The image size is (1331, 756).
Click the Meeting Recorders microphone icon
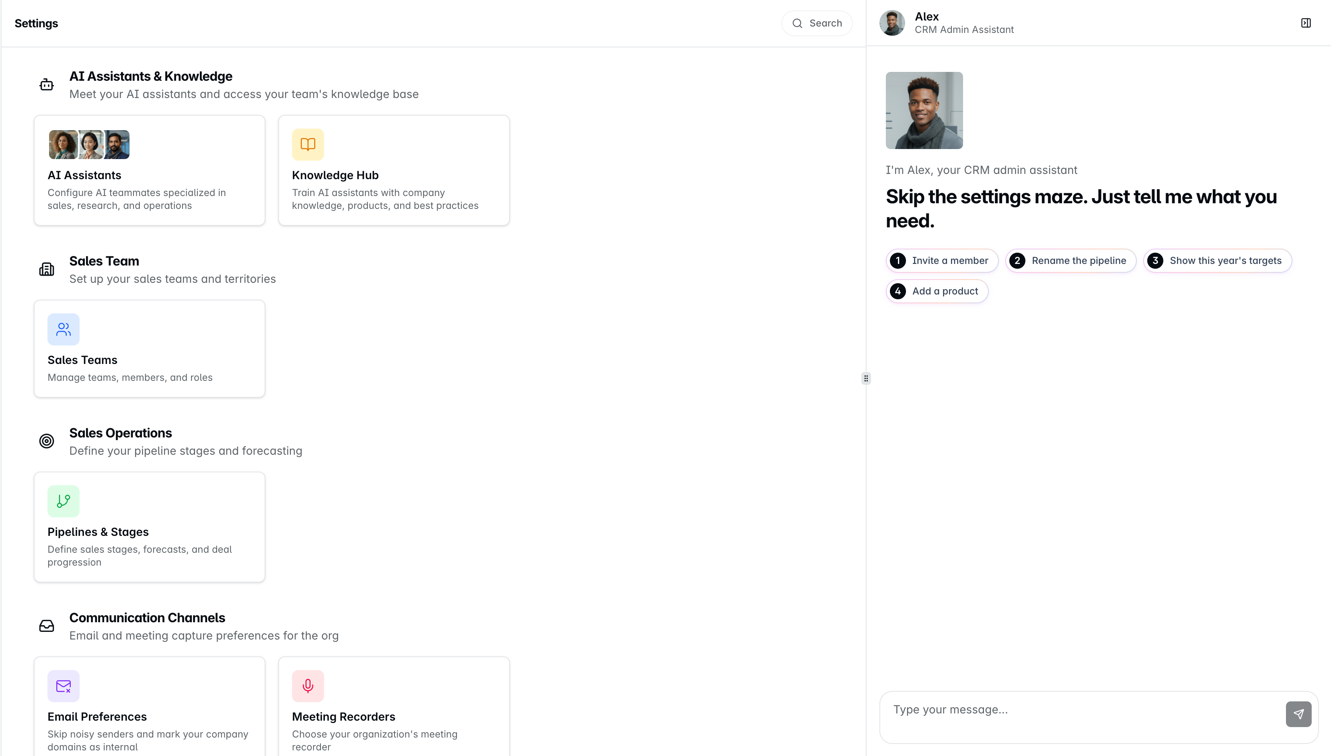pos(308,686)
